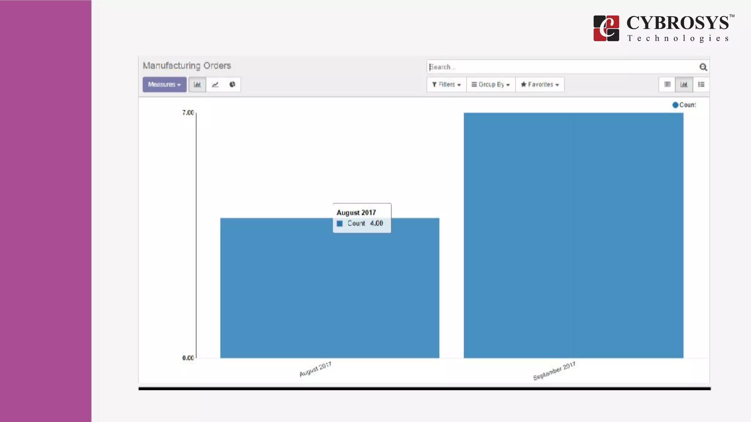Focus the Search input field
Screen dimensions: 751x422
[561, 67]
